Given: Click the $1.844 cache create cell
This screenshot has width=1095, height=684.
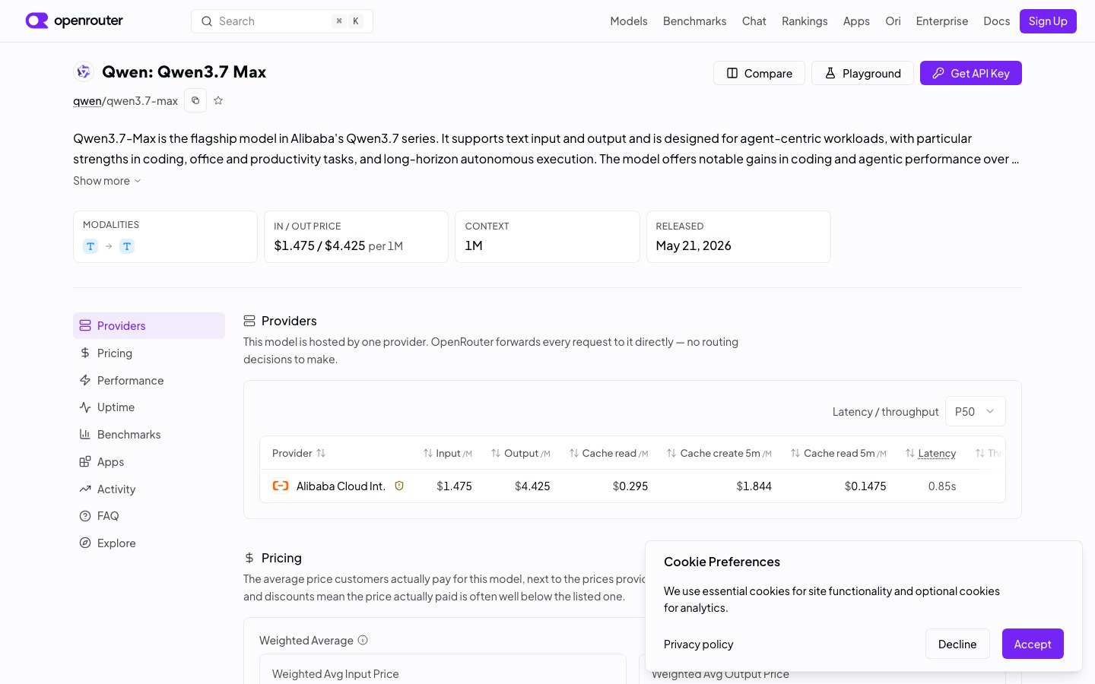Looking at the screenshot, I should (x=754, y=486).
